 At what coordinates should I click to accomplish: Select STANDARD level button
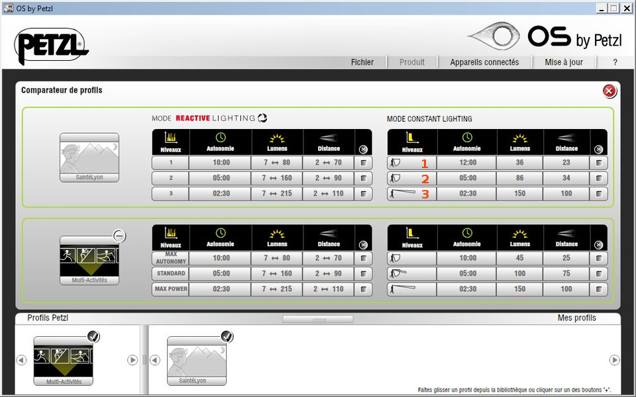pyautogui.click(x=170, y=273)
